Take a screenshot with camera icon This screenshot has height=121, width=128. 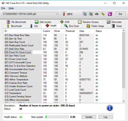click(x=97, y=14)
